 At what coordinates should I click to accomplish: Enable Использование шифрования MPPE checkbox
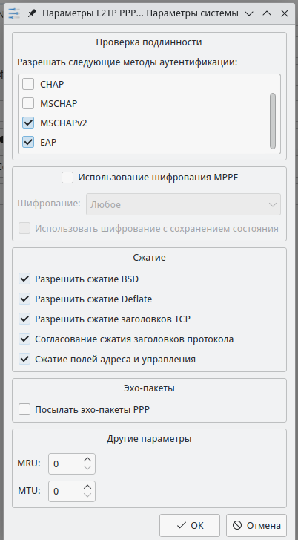(x=67, y=178)
